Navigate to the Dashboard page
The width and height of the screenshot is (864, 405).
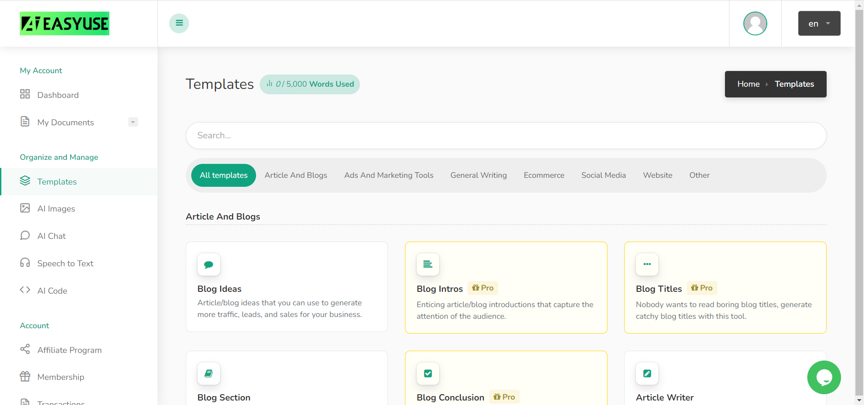[58, 95]
